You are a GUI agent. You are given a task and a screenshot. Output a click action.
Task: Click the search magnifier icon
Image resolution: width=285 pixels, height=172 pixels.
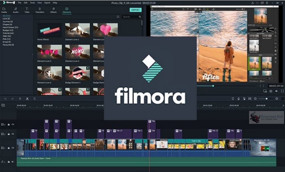140,17
